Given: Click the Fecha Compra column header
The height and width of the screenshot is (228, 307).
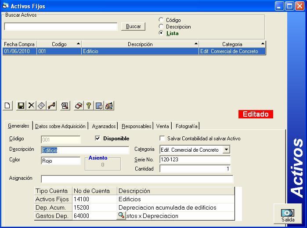Looking at the screenshot, I should pos(19,44).
